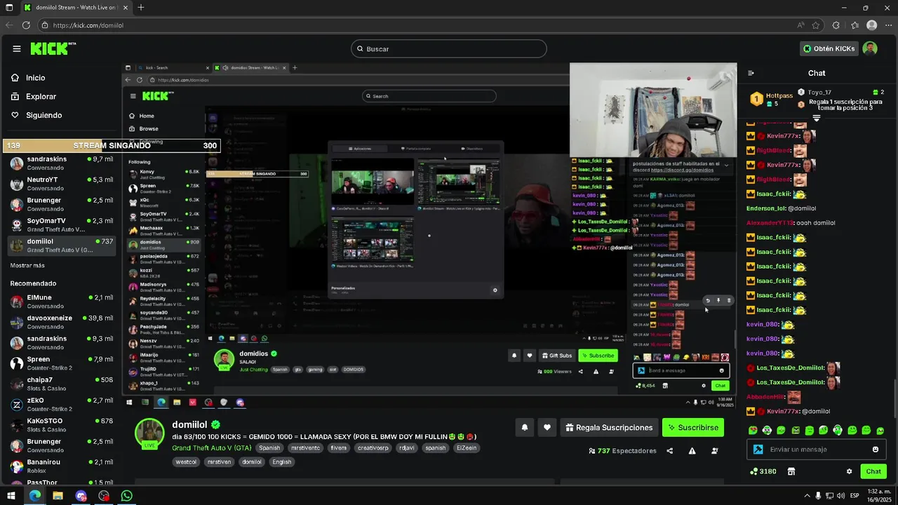Open Grand Theft Auto V (GTA) category link
This screenshot has width=898, height=505.
(211, 447)
